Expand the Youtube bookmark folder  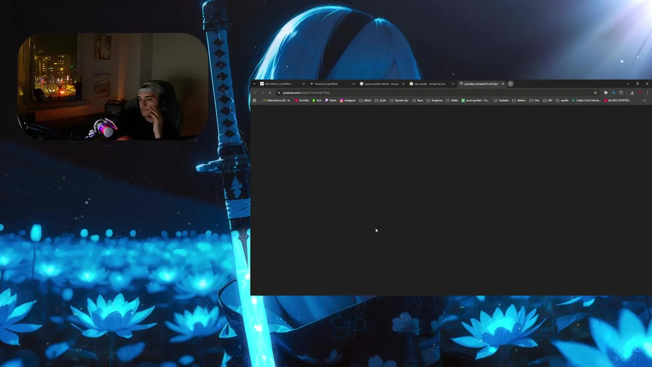point(501,100)
